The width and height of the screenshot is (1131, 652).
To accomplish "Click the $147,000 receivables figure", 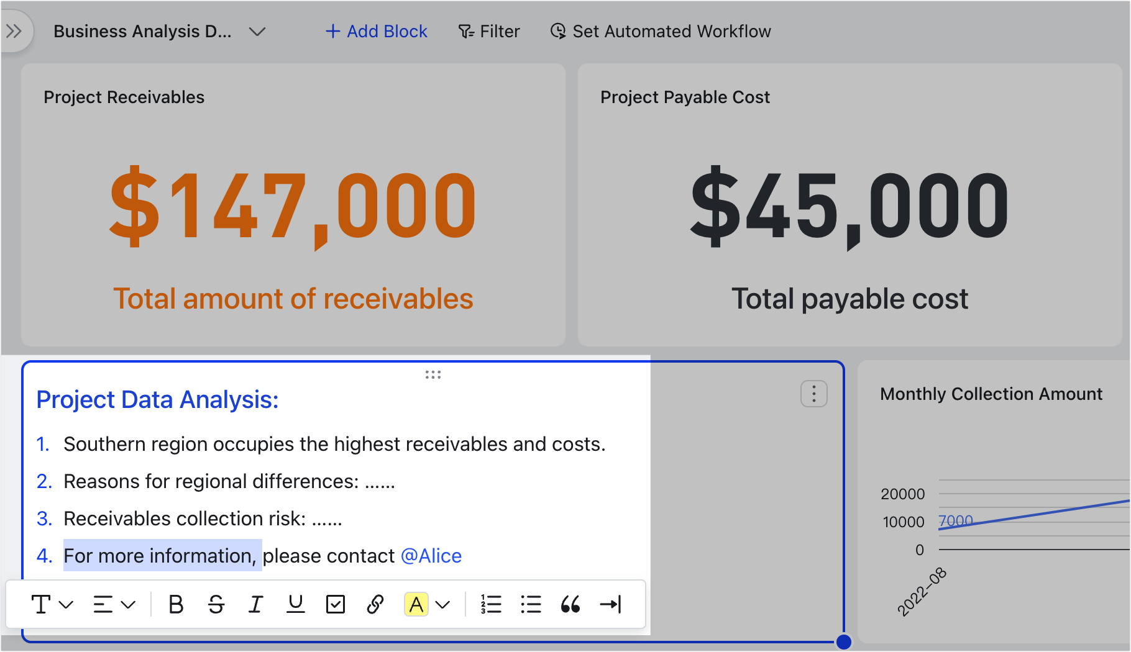I will (x=293, y=206).
